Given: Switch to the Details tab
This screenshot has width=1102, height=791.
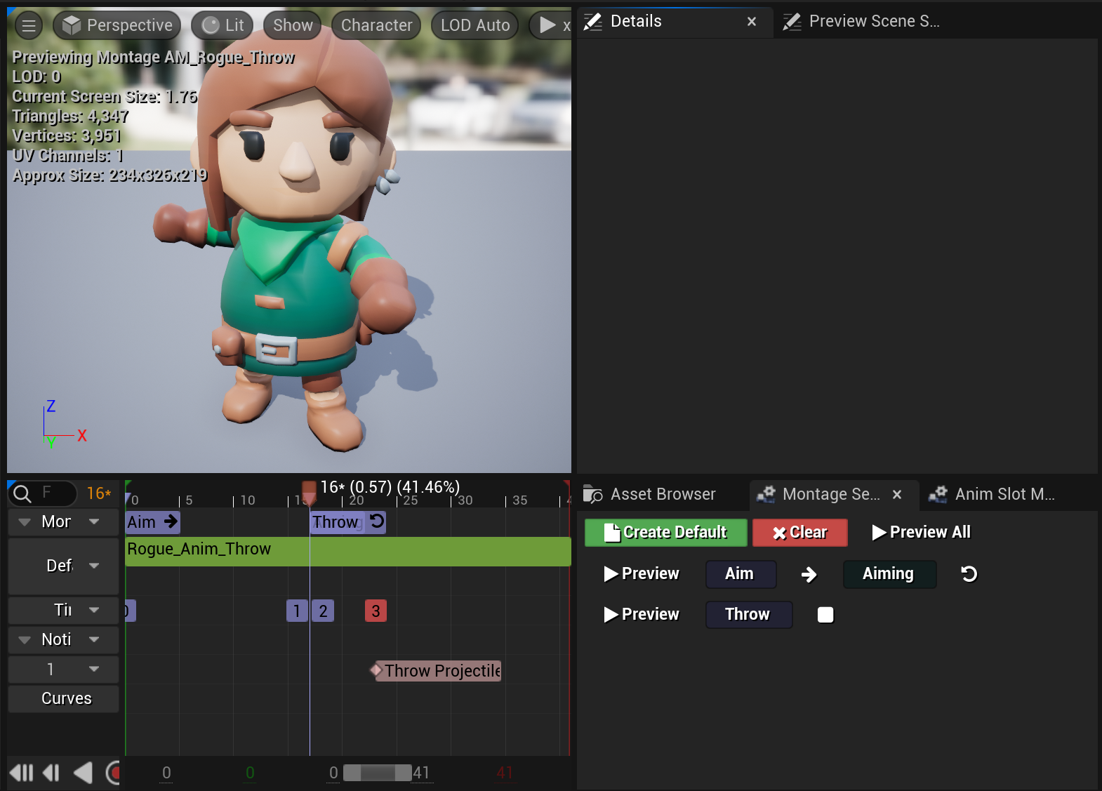Looking at the screenshot, I should [636, 21].
